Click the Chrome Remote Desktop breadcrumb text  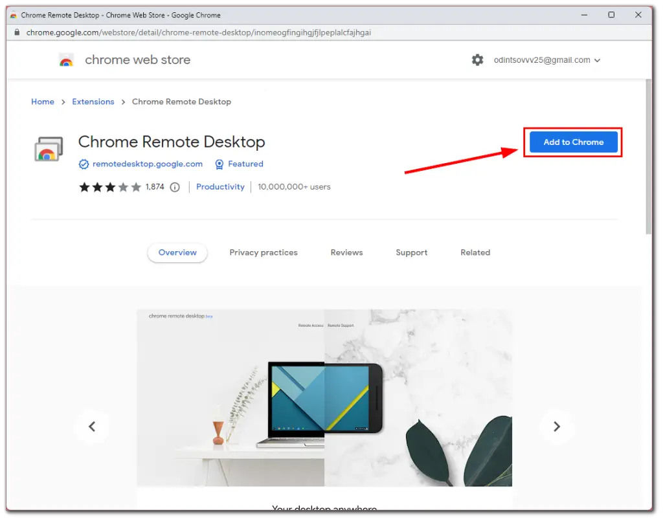pyautogui.click(x=181, y=102)
